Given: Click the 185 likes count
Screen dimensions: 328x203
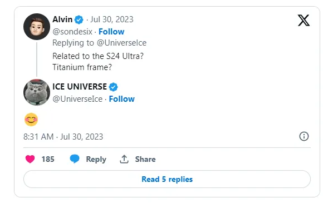Looking at the screenshot, I should [x=48, y=159].
